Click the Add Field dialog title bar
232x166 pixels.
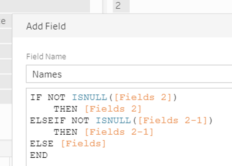point(122,26)
